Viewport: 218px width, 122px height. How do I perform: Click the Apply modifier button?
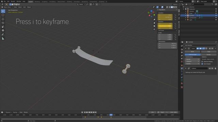(192, 52)
